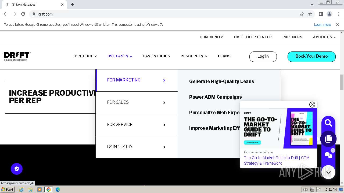Share this page from address bar
The image size is (344, 193).
pos(302,14)
